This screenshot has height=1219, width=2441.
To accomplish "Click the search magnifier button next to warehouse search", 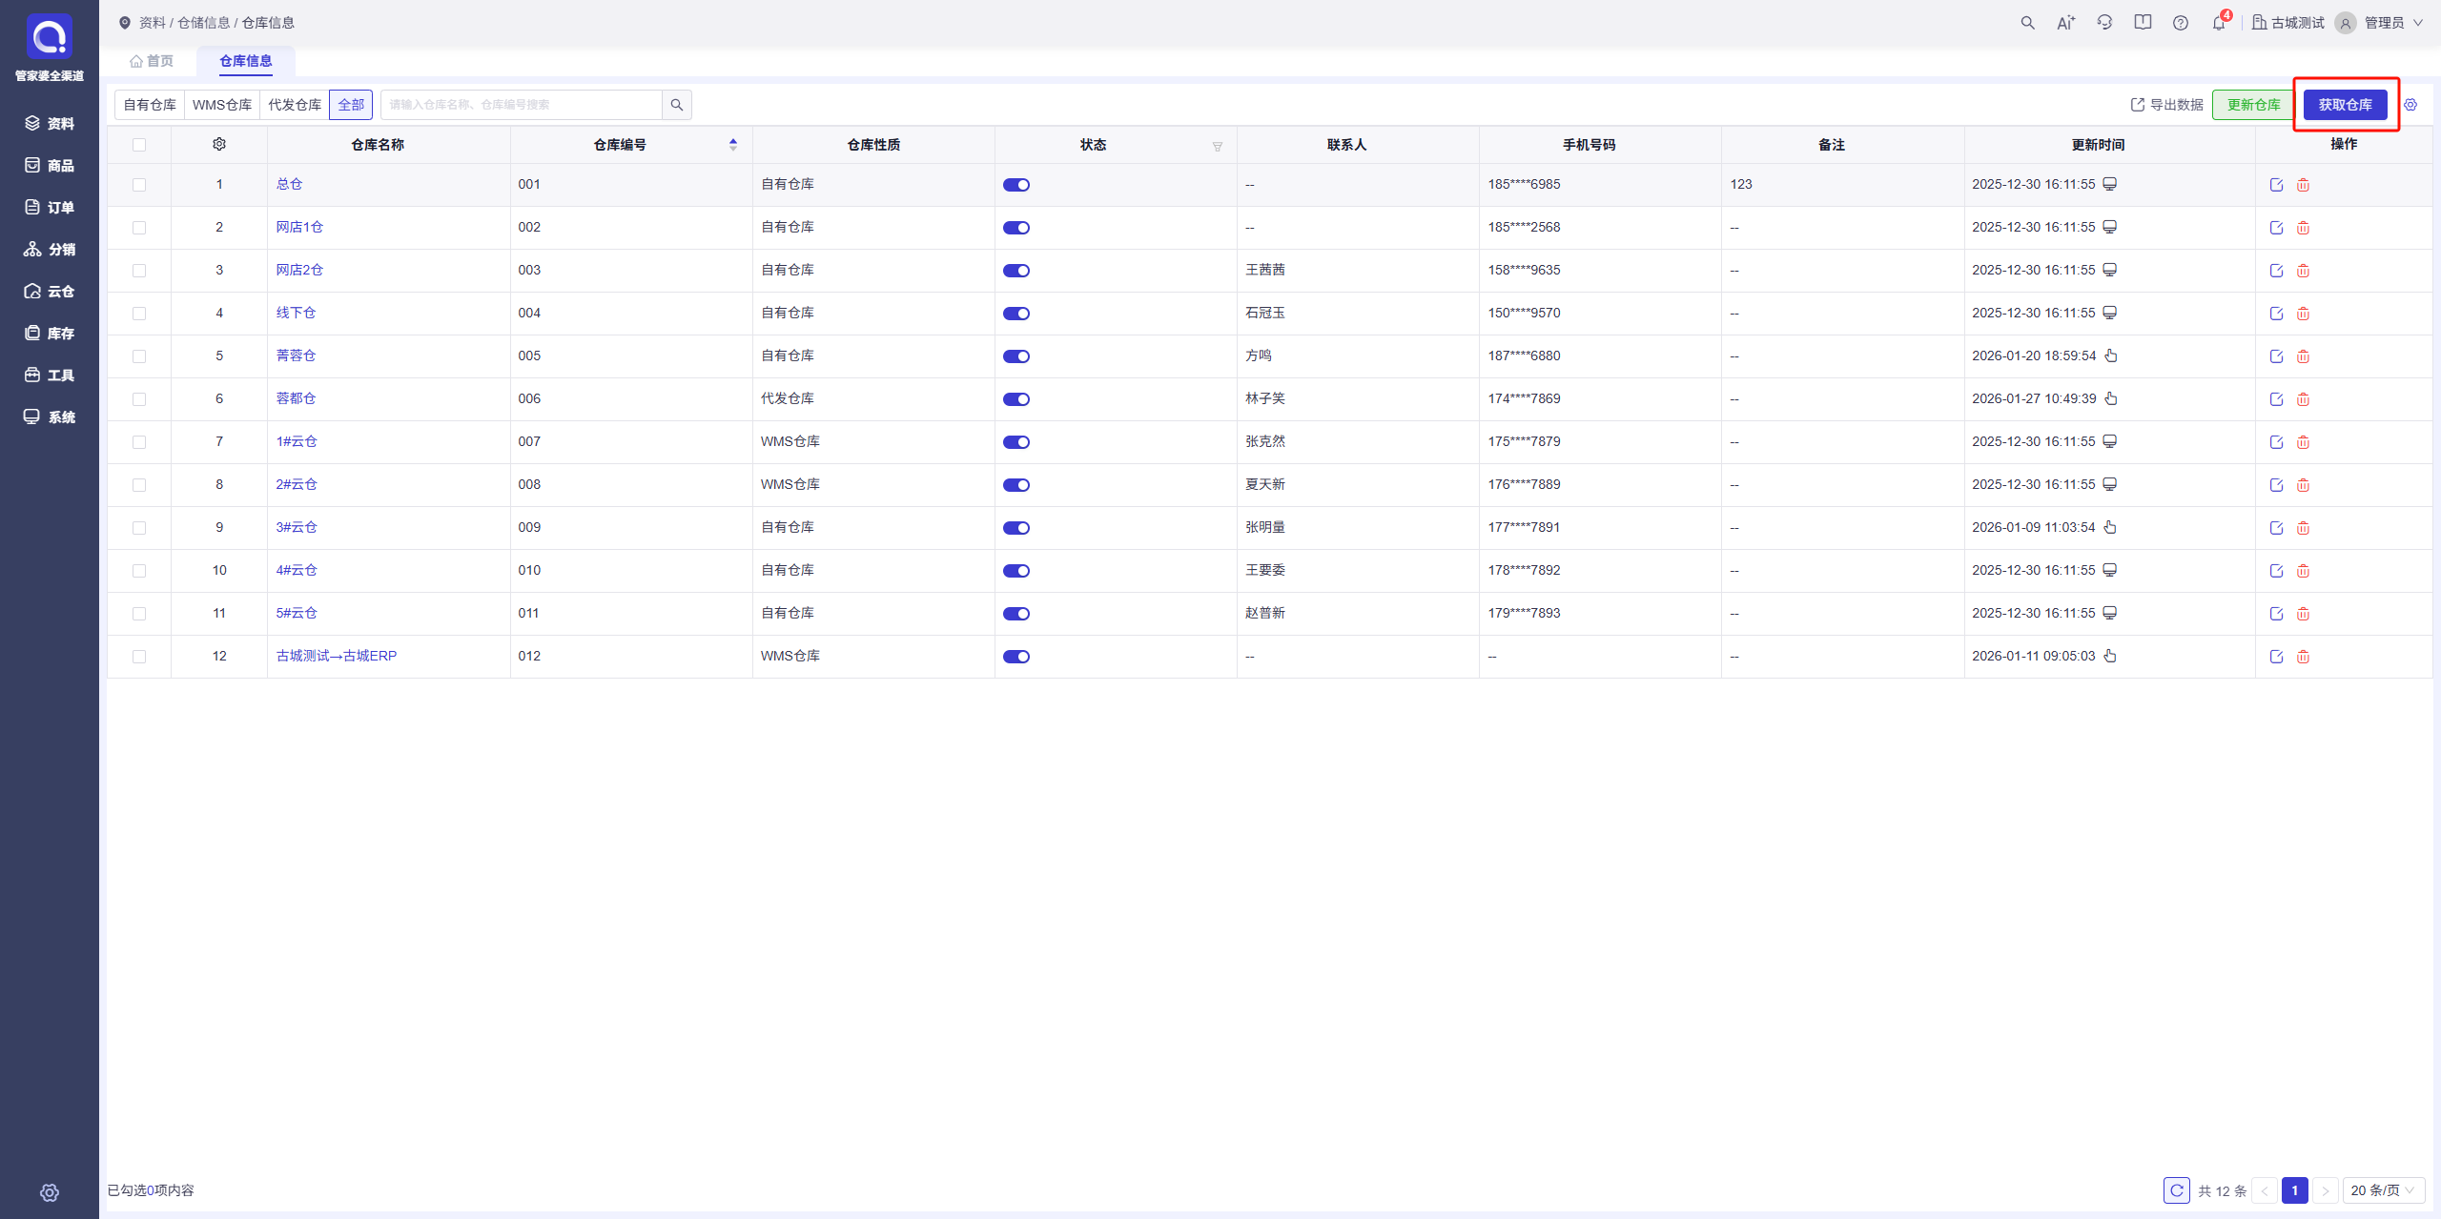I will 677,105.
